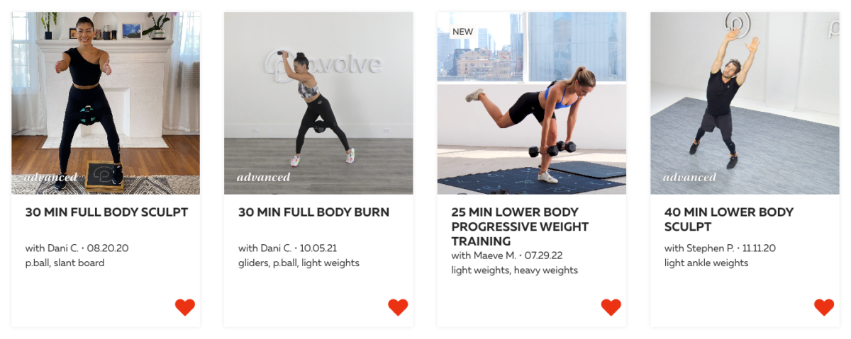Select the title '30 MIN FULL BODY SCULPT'

[106, 212]
